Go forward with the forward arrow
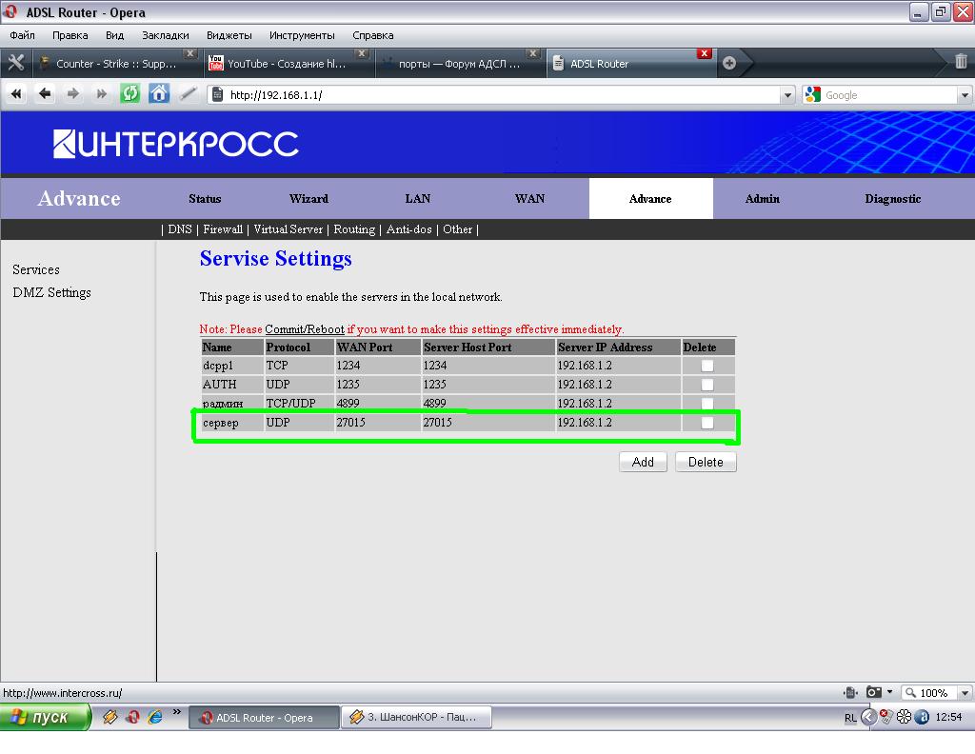This screenshot has width=975, height=754. (72, 94)
